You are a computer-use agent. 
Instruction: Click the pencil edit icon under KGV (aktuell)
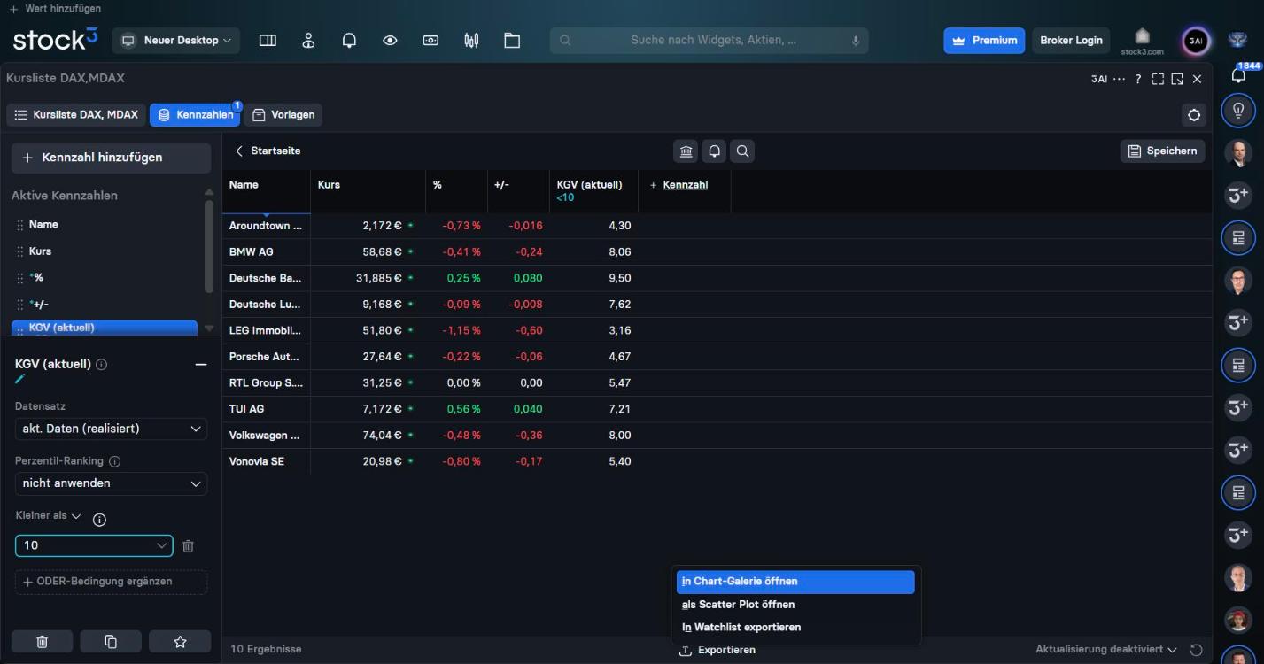[20, 379]
